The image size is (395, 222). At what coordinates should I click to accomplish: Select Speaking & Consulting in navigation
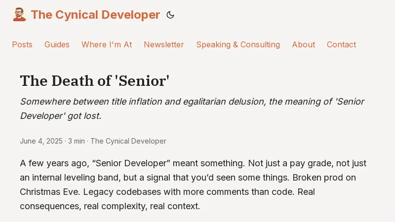point(238,44)
